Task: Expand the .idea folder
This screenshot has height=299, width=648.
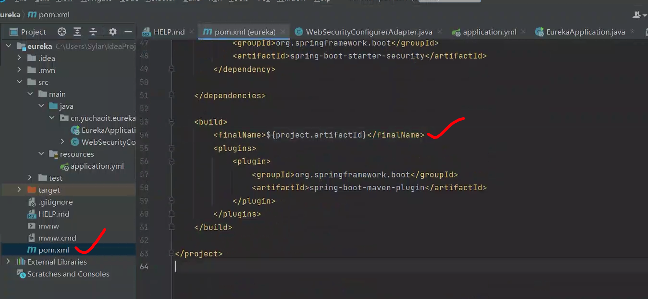Action: coord(19,58)
